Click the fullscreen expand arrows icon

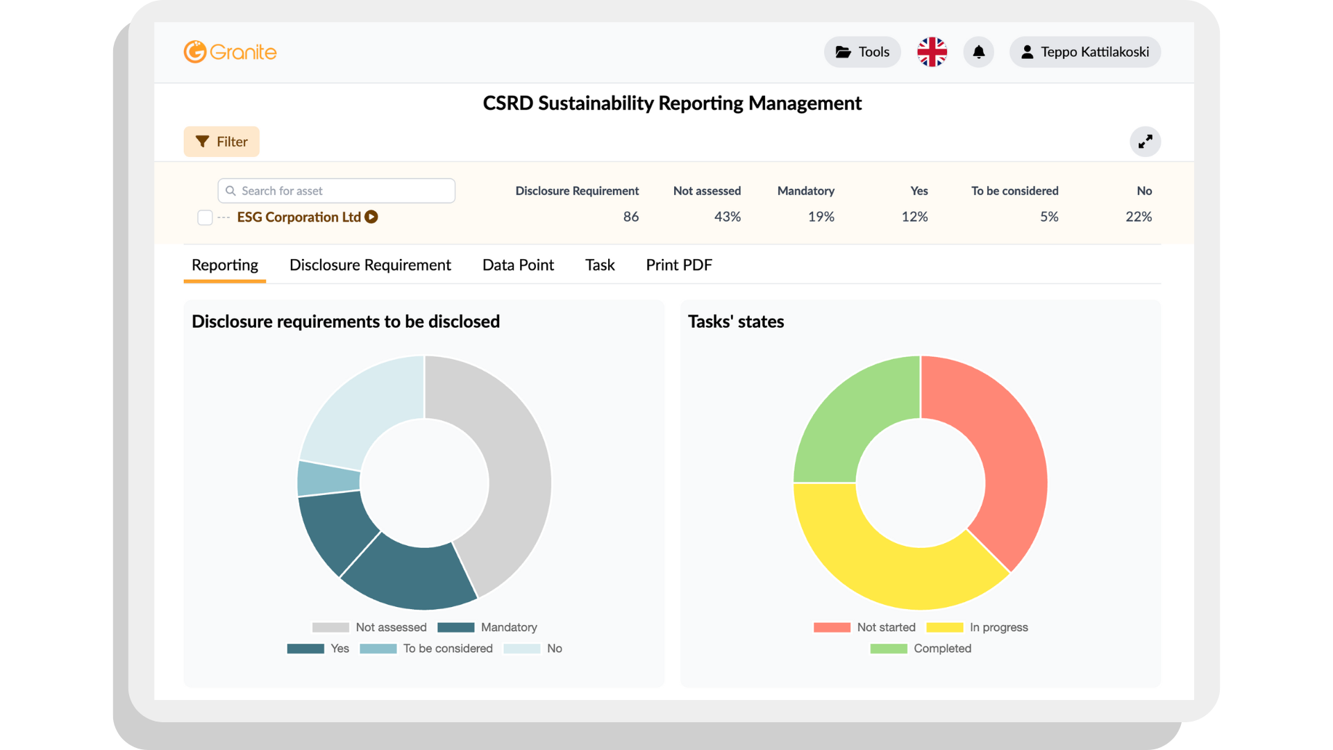(x=1145, y=142)
